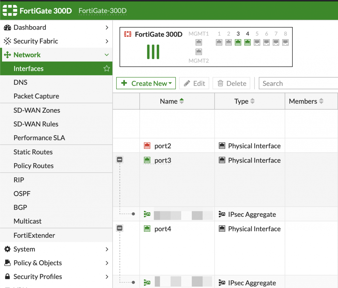Click the FortiGate 300D faceplate logo
Image resolution: width=338 pixels, height=288 pixels.
(x=128, y=34)
